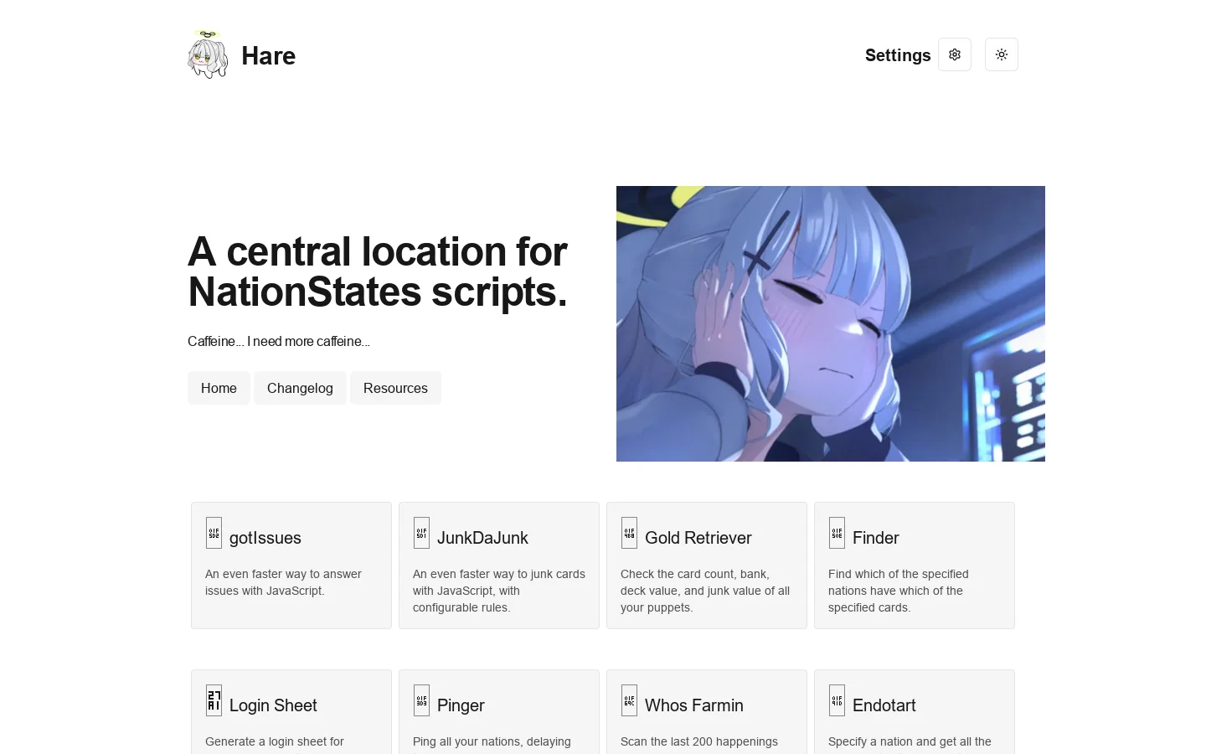1206x754 pixels.
Task: Click the Login Sheet file icon
Action: click(214, 700)
